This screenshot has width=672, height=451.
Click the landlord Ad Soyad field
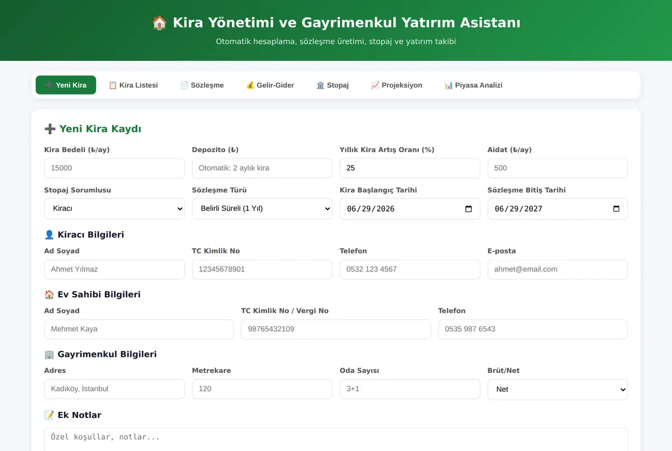click(139, 329)
